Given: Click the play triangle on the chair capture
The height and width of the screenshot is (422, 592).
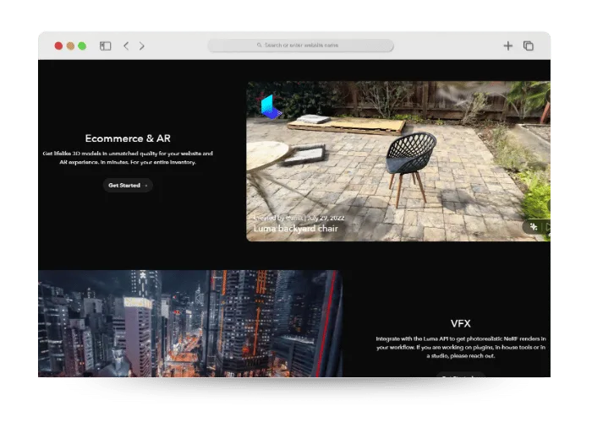Looking at the screenshot, I should pyautogui.click(x=548, y=226).
